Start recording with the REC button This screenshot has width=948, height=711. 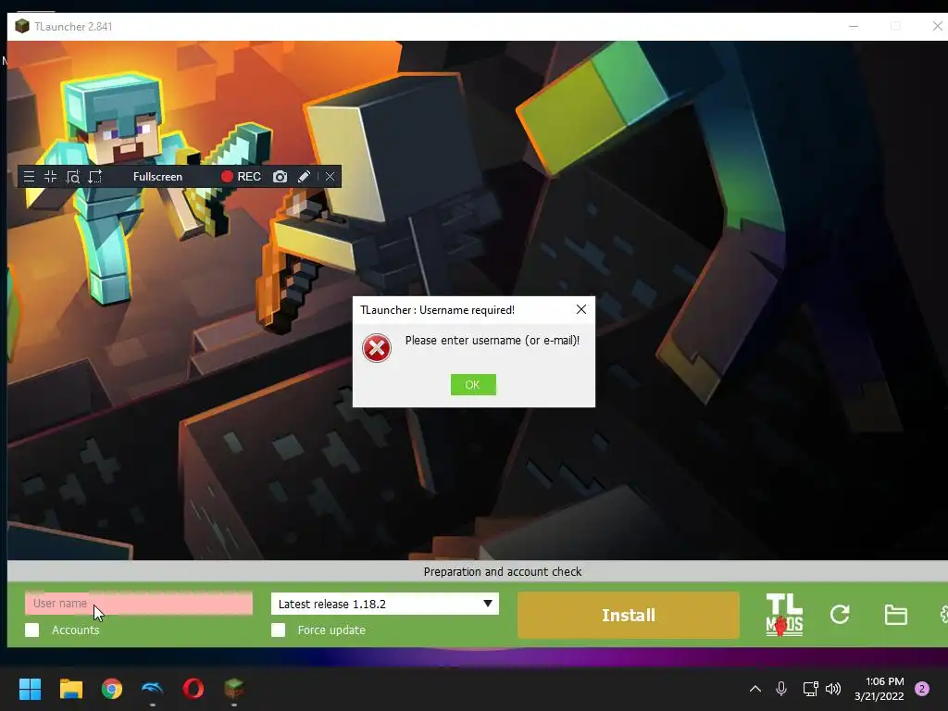(241, 177)
